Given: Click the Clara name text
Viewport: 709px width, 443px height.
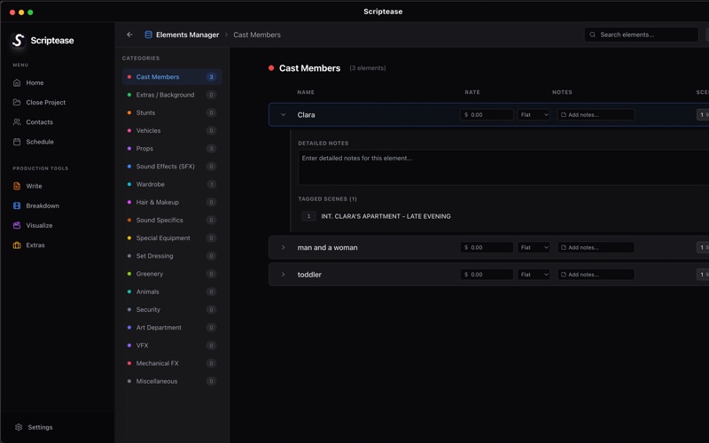Looking at the screenshot, I should pos(306,115).
